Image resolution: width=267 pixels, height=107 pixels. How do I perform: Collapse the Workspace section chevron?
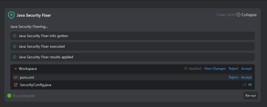tap(15, 69)
